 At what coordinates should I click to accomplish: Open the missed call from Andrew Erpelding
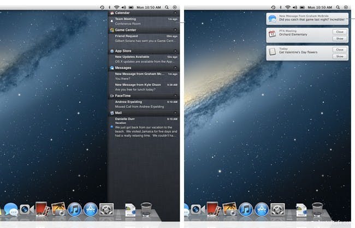[144, 104]
